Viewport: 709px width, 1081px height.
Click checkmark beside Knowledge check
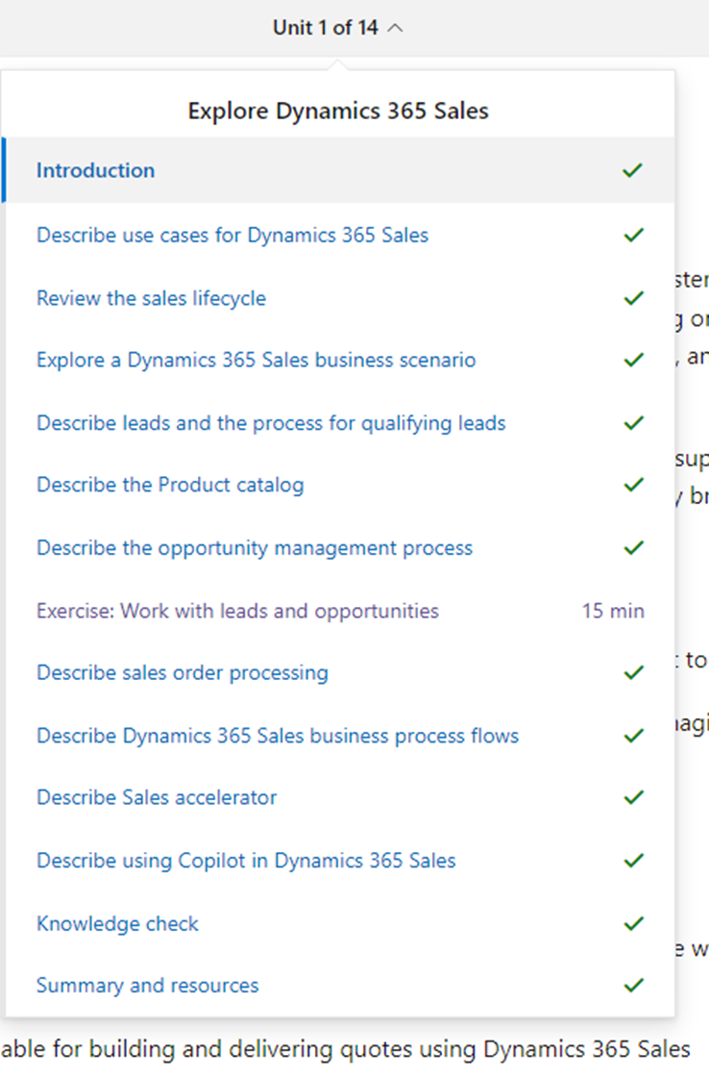pos(634,923)
